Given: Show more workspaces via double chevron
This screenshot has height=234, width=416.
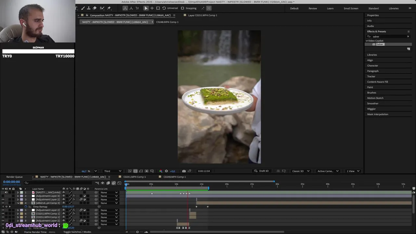Looking at the screenshot, I should coord(410,8).
